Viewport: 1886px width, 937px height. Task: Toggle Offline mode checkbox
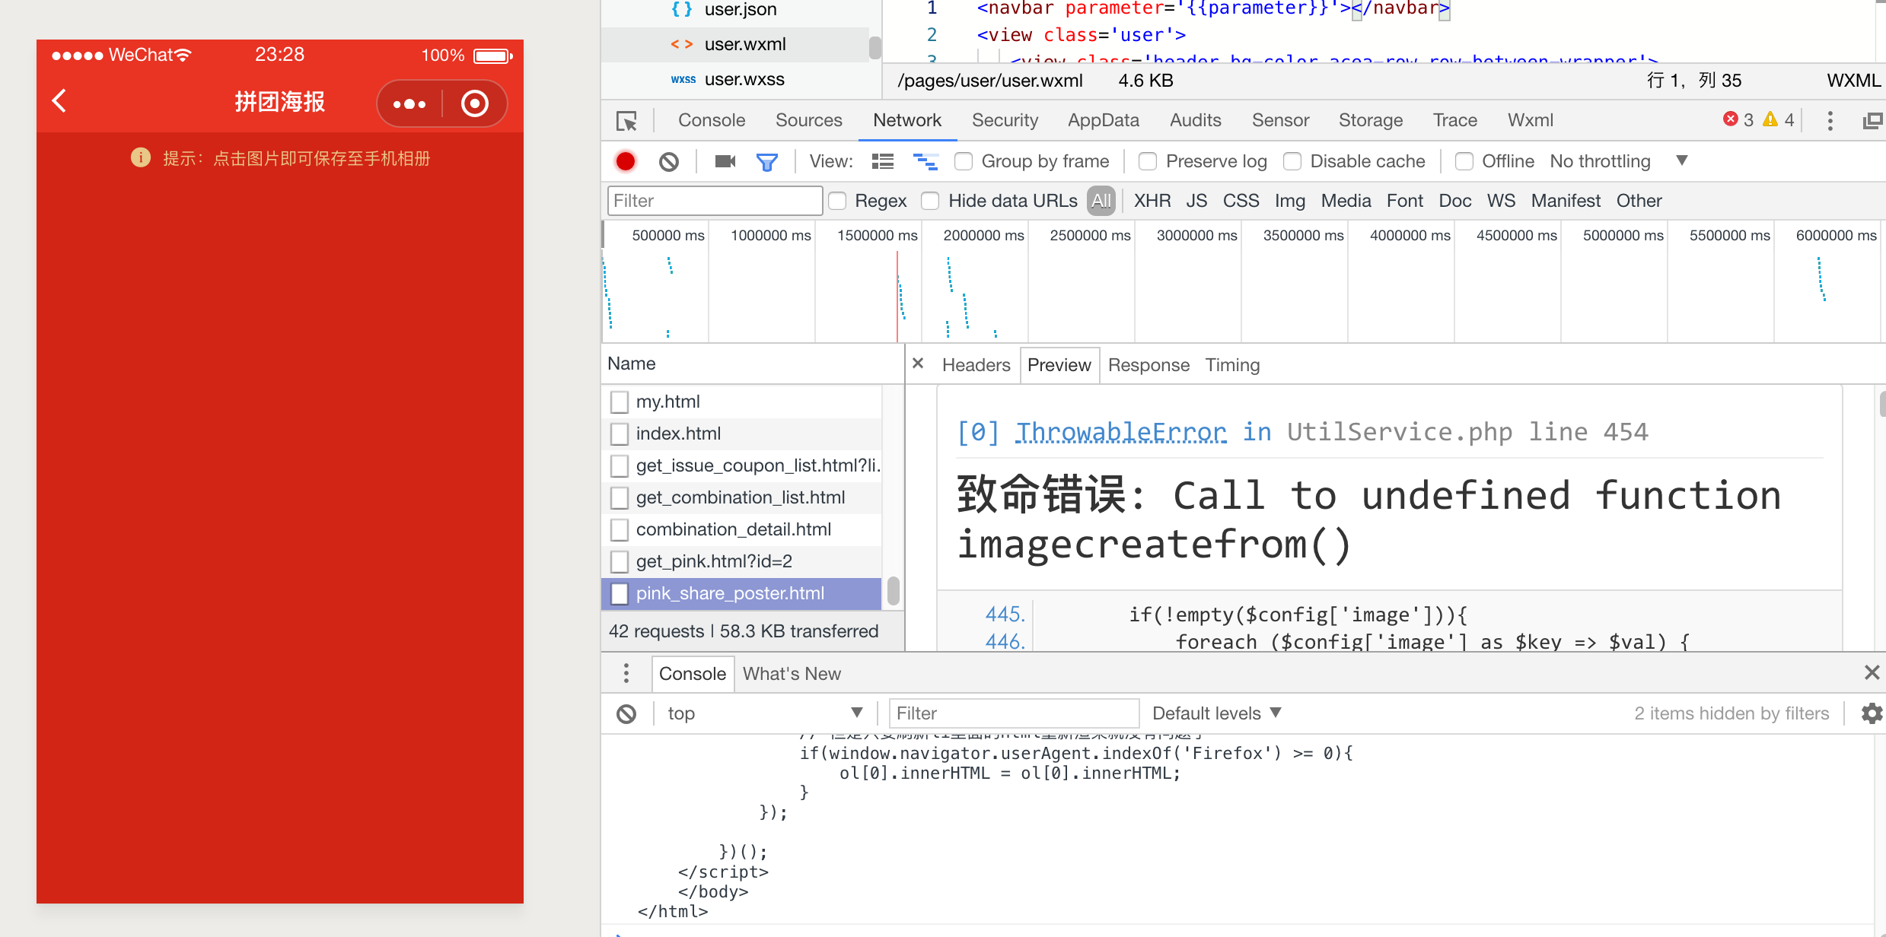click(x=1464, y=161)
